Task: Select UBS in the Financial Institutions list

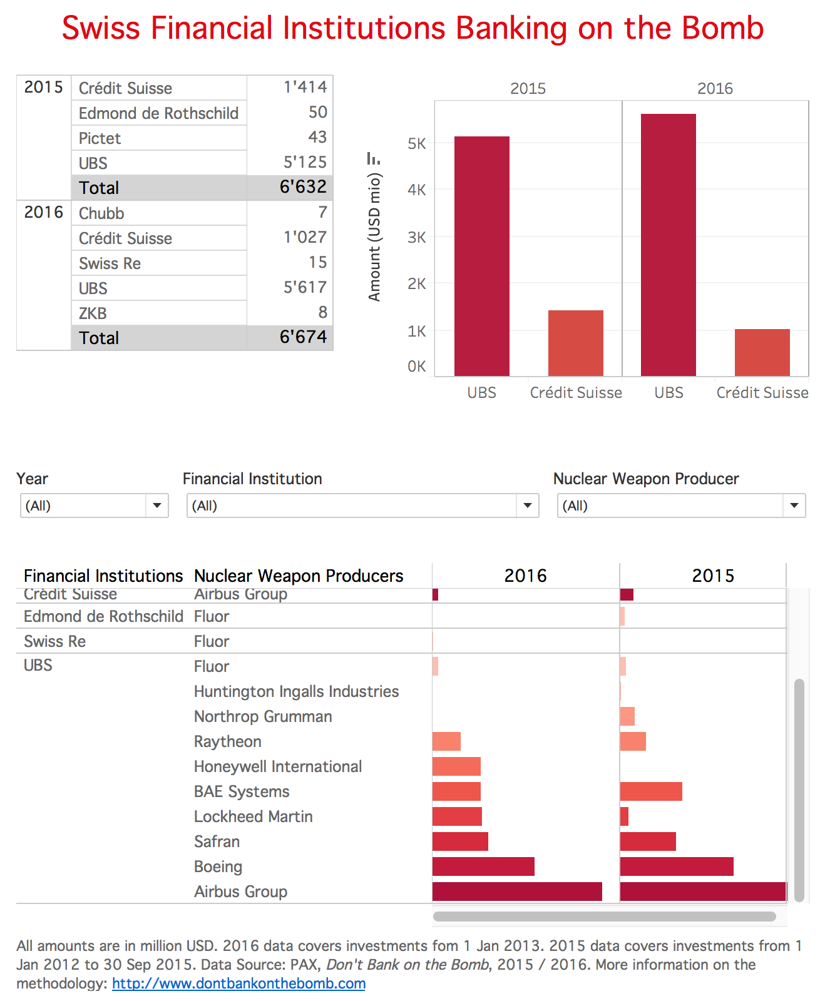Action: (x=38, y=666)
